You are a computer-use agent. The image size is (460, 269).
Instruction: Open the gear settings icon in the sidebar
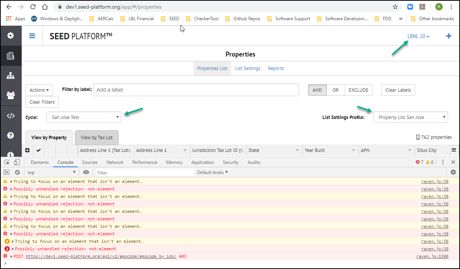coord(10,36)
